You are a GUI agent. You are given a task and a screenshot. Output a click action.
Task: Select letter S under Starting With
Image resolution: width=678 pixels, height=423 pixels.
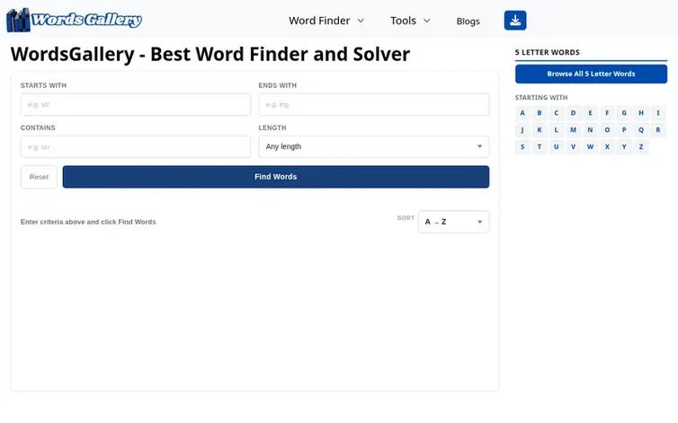point(522,147)
